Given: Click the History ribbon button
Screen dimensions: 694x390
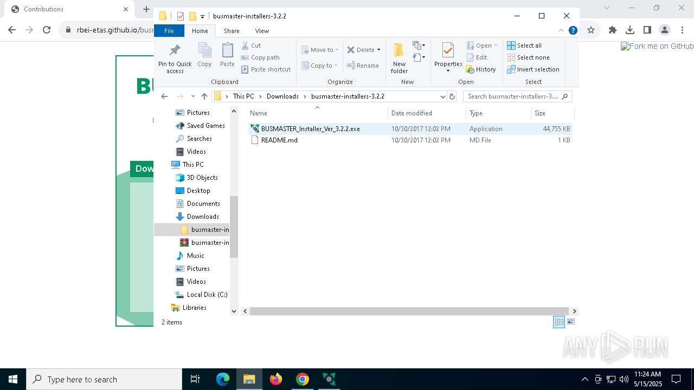Looking at the screenshot, I should pos(481,69).
